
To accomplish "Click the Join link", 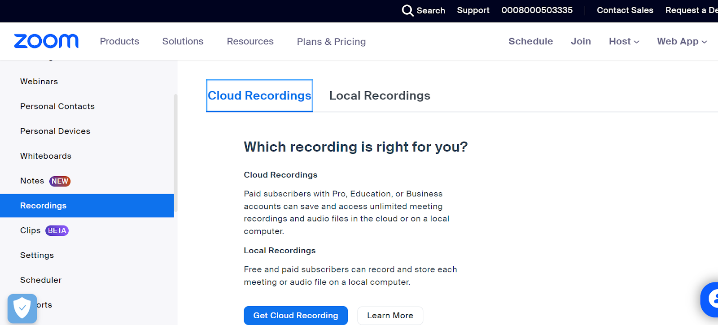I will tap(581, 41).
